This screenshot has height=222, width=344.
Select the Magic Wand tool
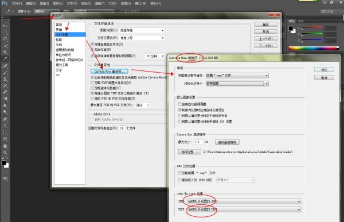(x=5, y=46)
